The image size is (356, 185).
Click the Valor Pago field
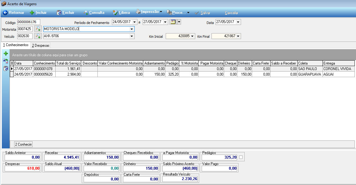(220, 168)
